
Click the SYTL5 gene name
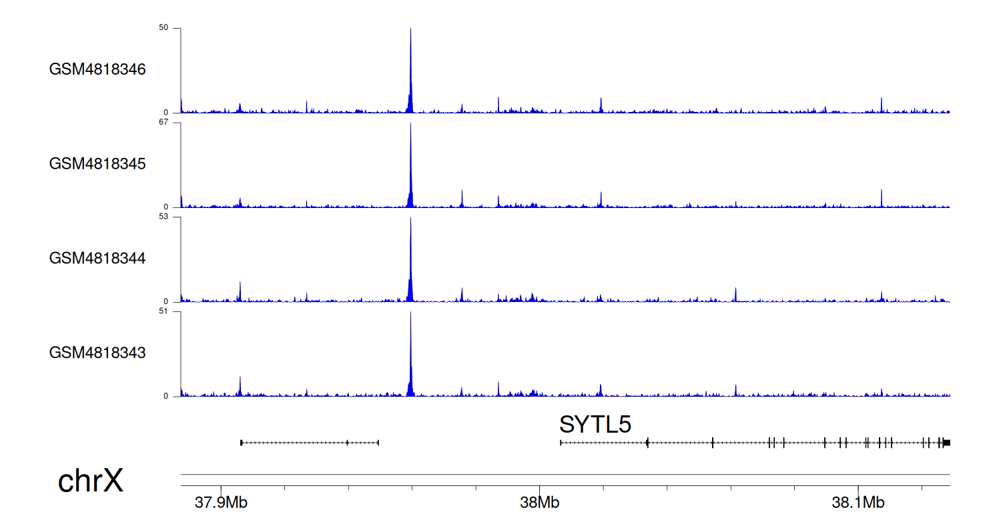pos(595,425)
